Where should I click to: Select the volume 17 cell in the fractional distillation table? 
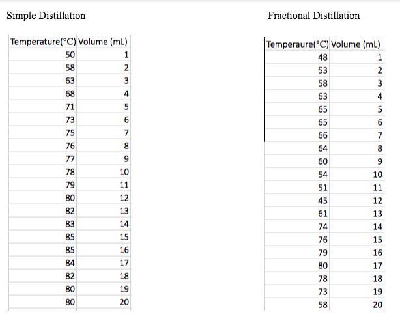click(x=356, y=266)
